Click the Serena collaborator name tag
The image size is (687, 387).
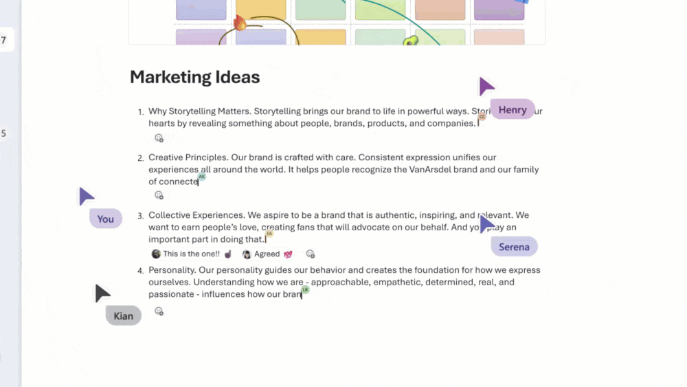(x=514, y=247)
